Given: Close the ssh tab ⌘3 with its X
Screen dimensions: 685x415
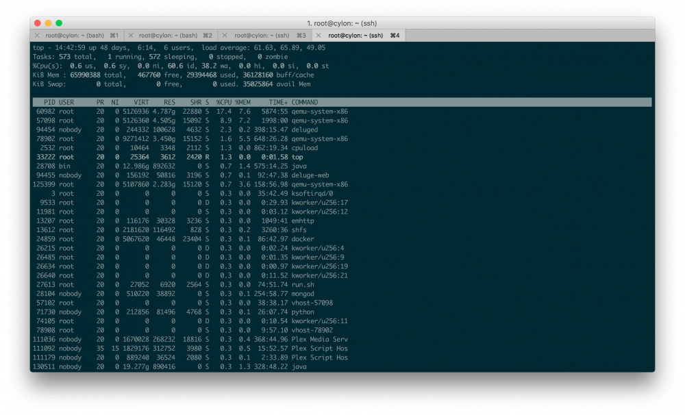Looking at the screenshot, I should (x=225, y=36).
